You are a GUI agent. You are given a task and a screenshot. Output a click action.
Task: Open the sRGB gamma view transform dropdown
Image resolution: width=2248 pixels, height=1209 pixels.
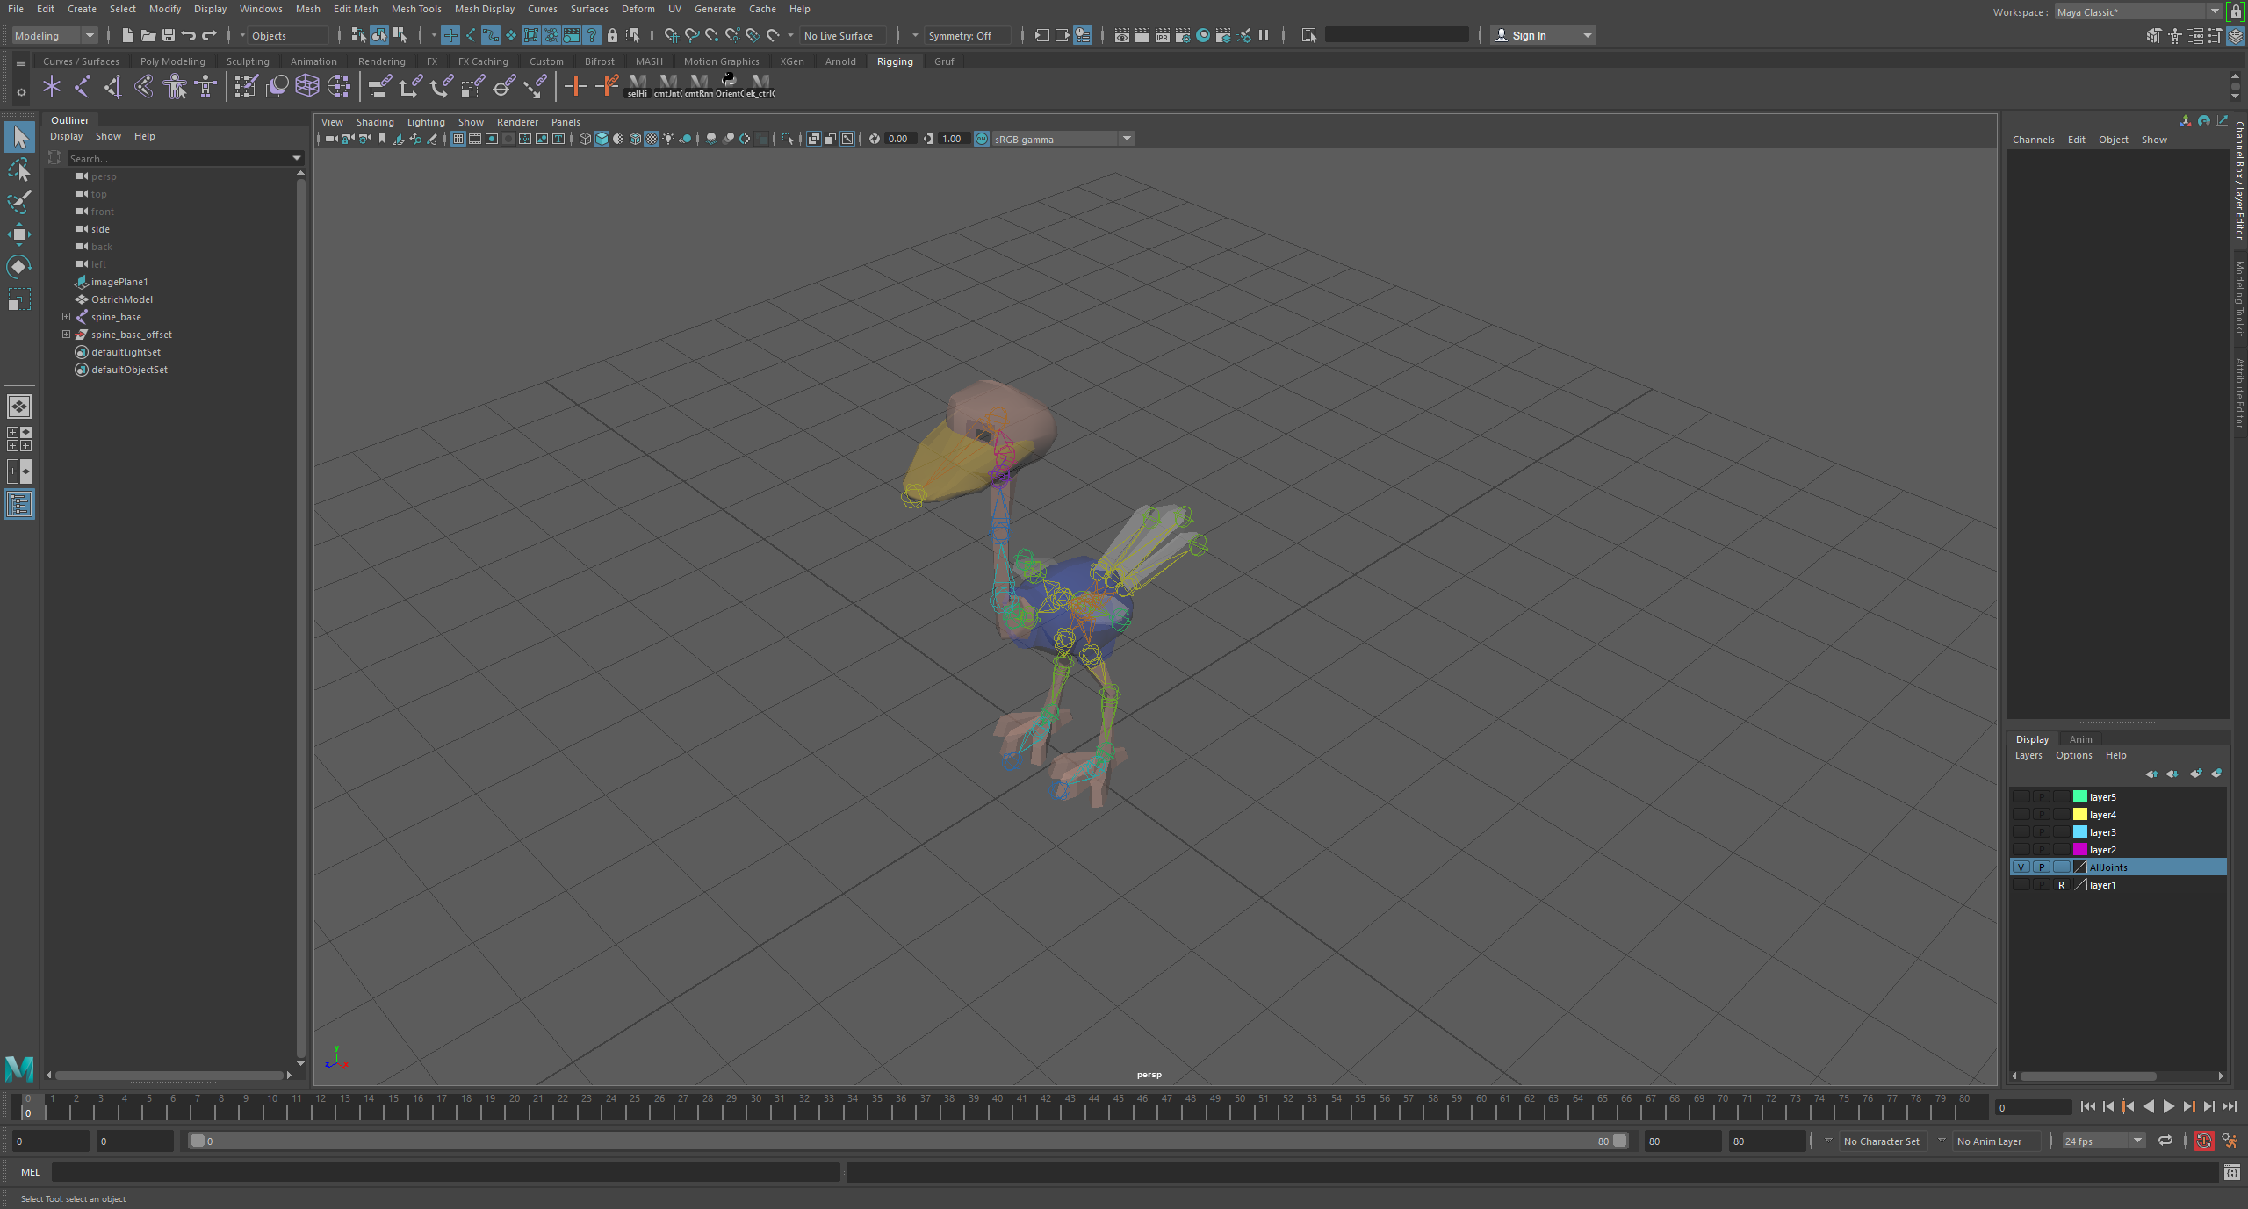coord(1127,139)
